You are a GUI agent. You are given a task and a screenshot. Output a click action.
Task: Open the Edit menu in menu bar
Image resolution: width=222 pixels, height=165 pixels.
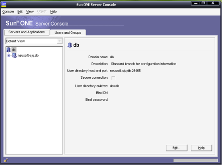(20, 12)
